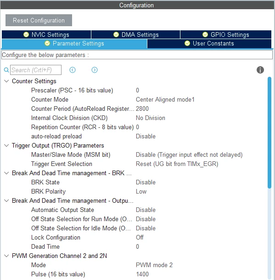Click 'Configure the below parameters' text box
275x280 pixels.
pos(137,55)
